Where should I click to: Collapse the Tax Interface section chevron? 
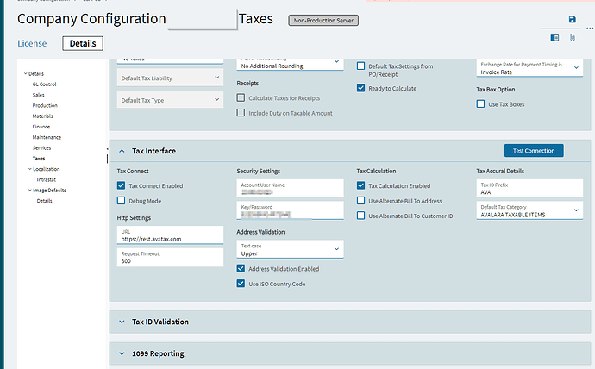pyautogui.click(x=122, y=151)
